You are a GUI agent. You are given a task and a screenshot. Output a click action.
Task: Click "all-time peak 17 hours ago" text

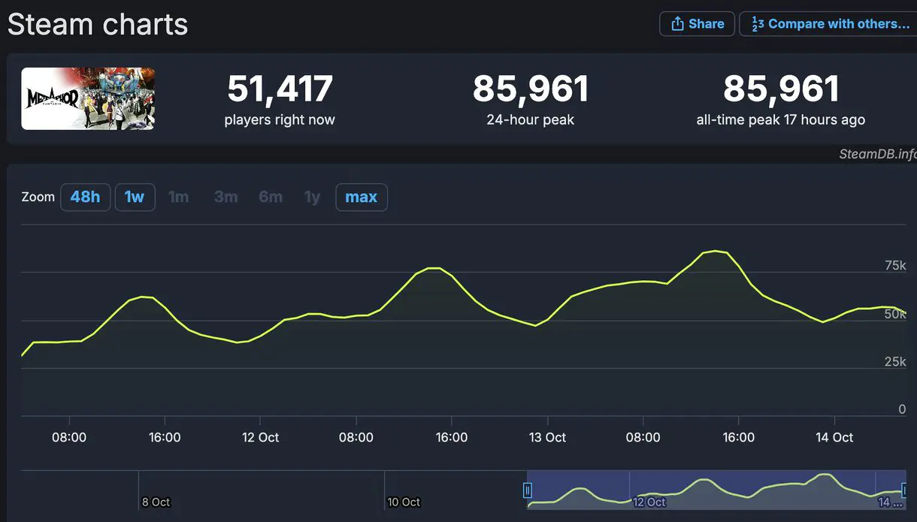[780, 120]
